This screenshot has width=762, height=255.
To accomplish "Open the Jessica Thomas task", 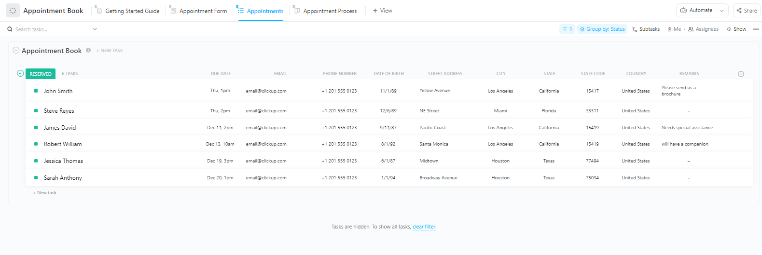I will click(63, 161).
